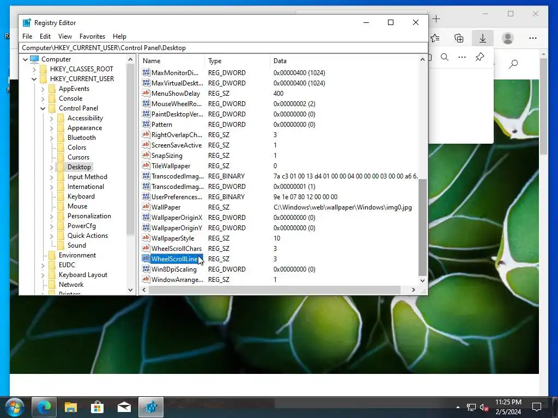Click the Sound key folder icon

coord(61,245)
